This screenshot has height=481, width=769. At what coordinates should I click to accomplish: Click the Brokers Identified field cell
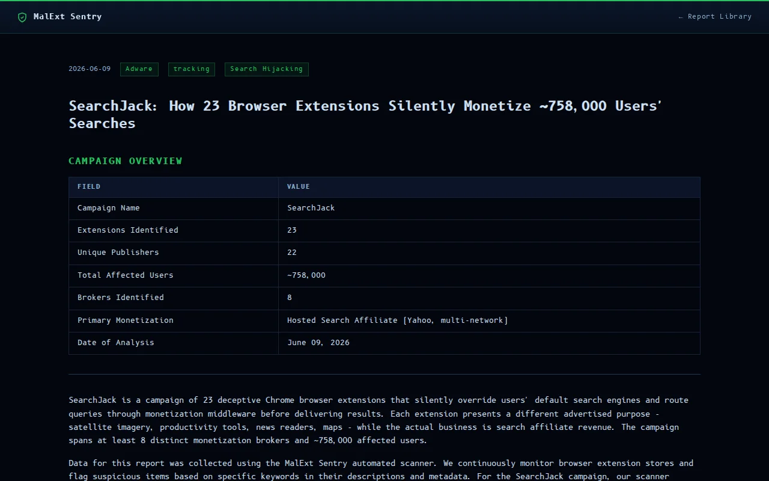174,298
